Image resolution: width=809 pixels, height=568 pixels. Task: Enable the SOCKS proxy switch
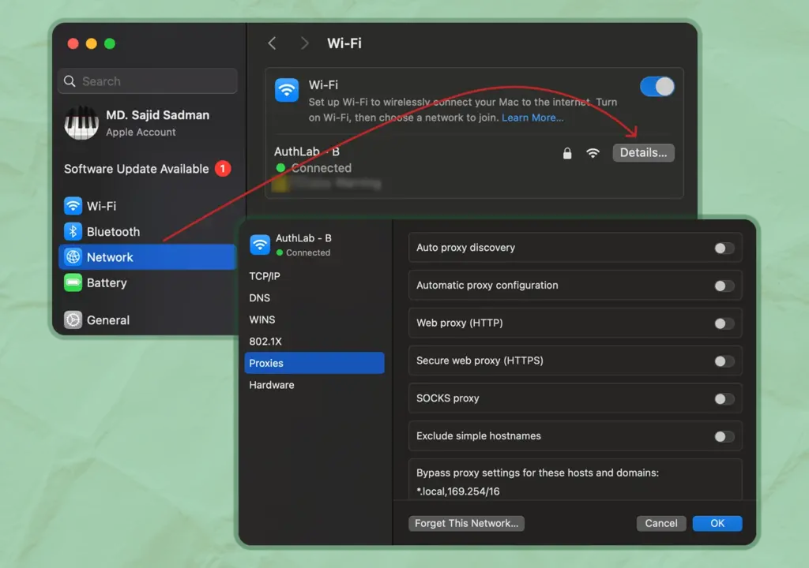(724, 399)
